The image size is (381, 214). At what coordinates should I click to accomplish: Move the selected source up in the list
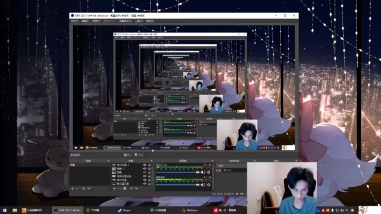tap(131, 188)
